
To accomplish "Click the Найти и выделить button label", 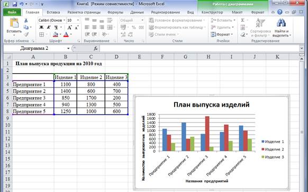I will pyautogui.click(x=282, y=33).
